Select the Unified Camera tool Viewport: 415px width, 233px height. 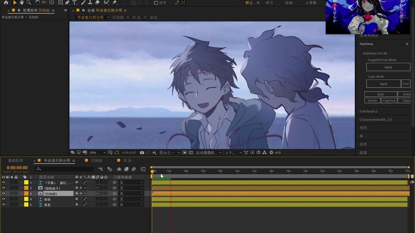44,3
